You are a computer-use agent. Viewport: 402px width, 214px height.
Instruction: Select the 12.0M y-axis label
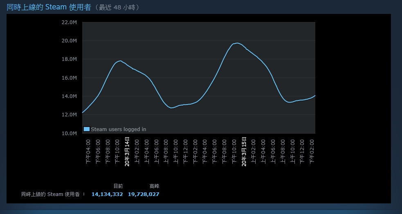click(x=69, y=115)
